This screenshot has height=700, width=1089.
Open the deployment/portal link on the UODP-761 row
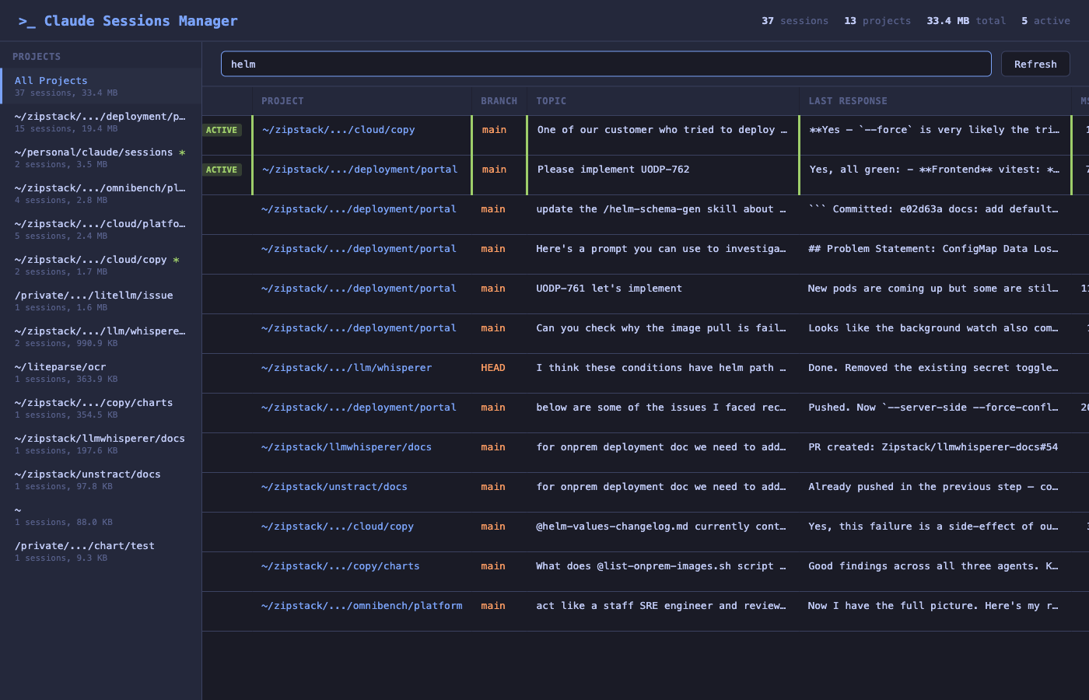click(x=359, y=288)
